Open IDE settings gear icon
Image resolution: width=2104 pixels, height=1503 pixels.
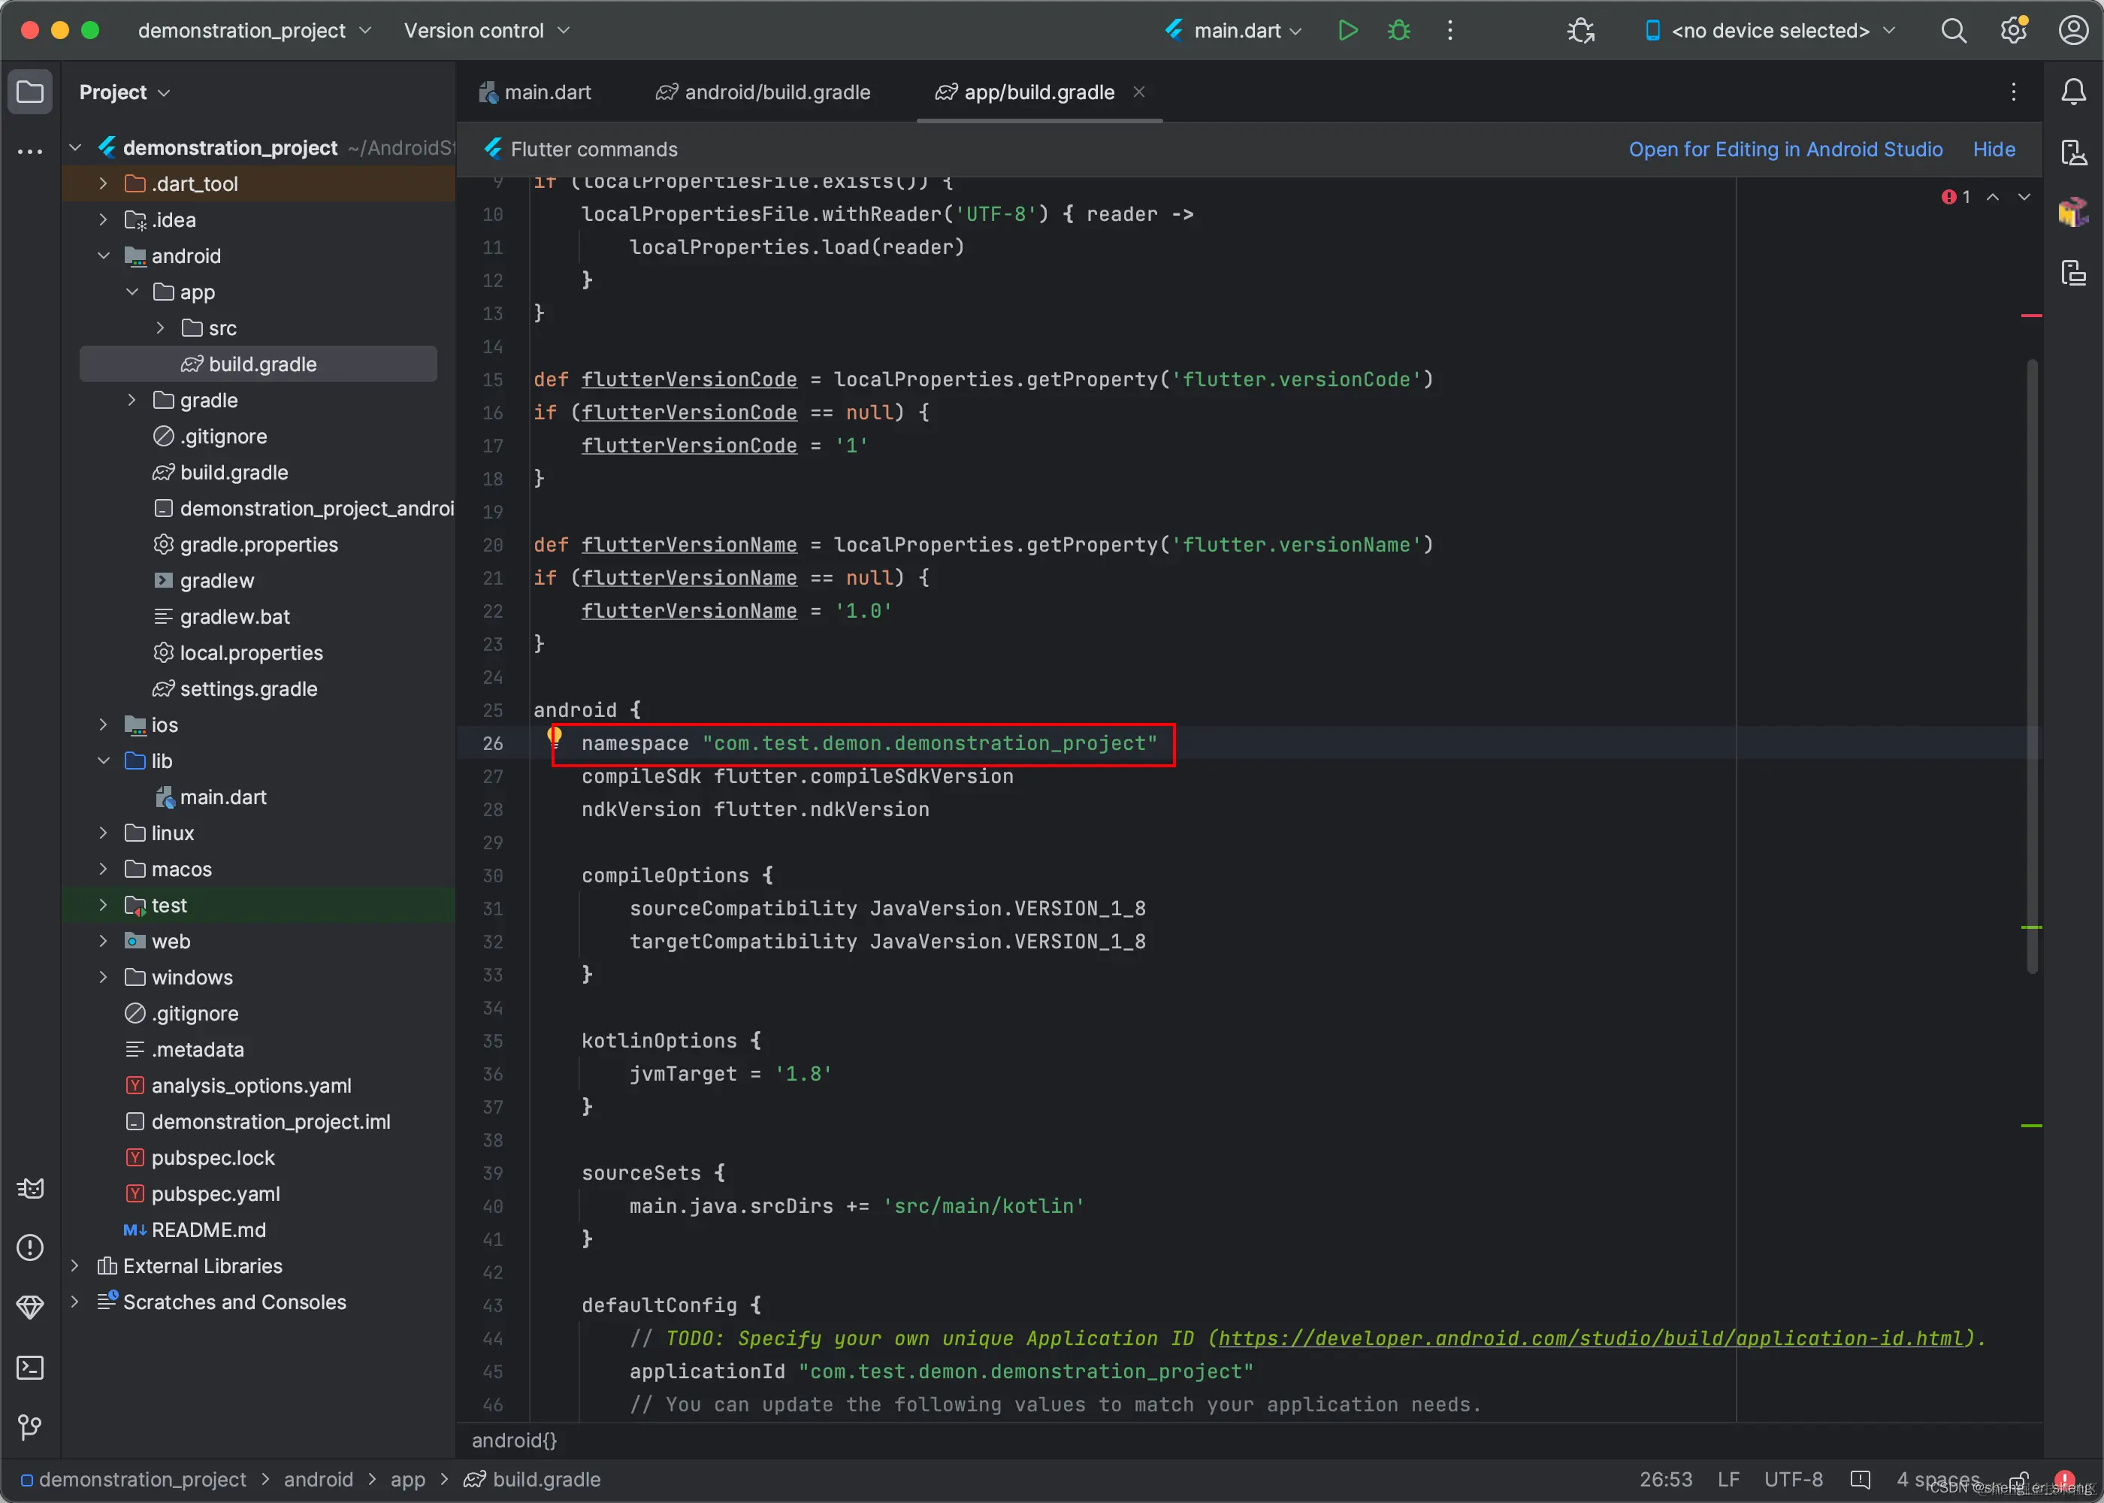pyautogui.click(x=2013, y=31)
